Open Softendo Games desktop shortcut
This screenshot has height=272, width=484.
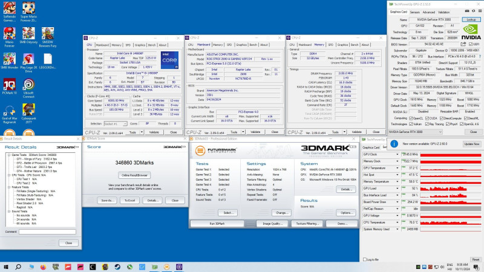[9, 11]
